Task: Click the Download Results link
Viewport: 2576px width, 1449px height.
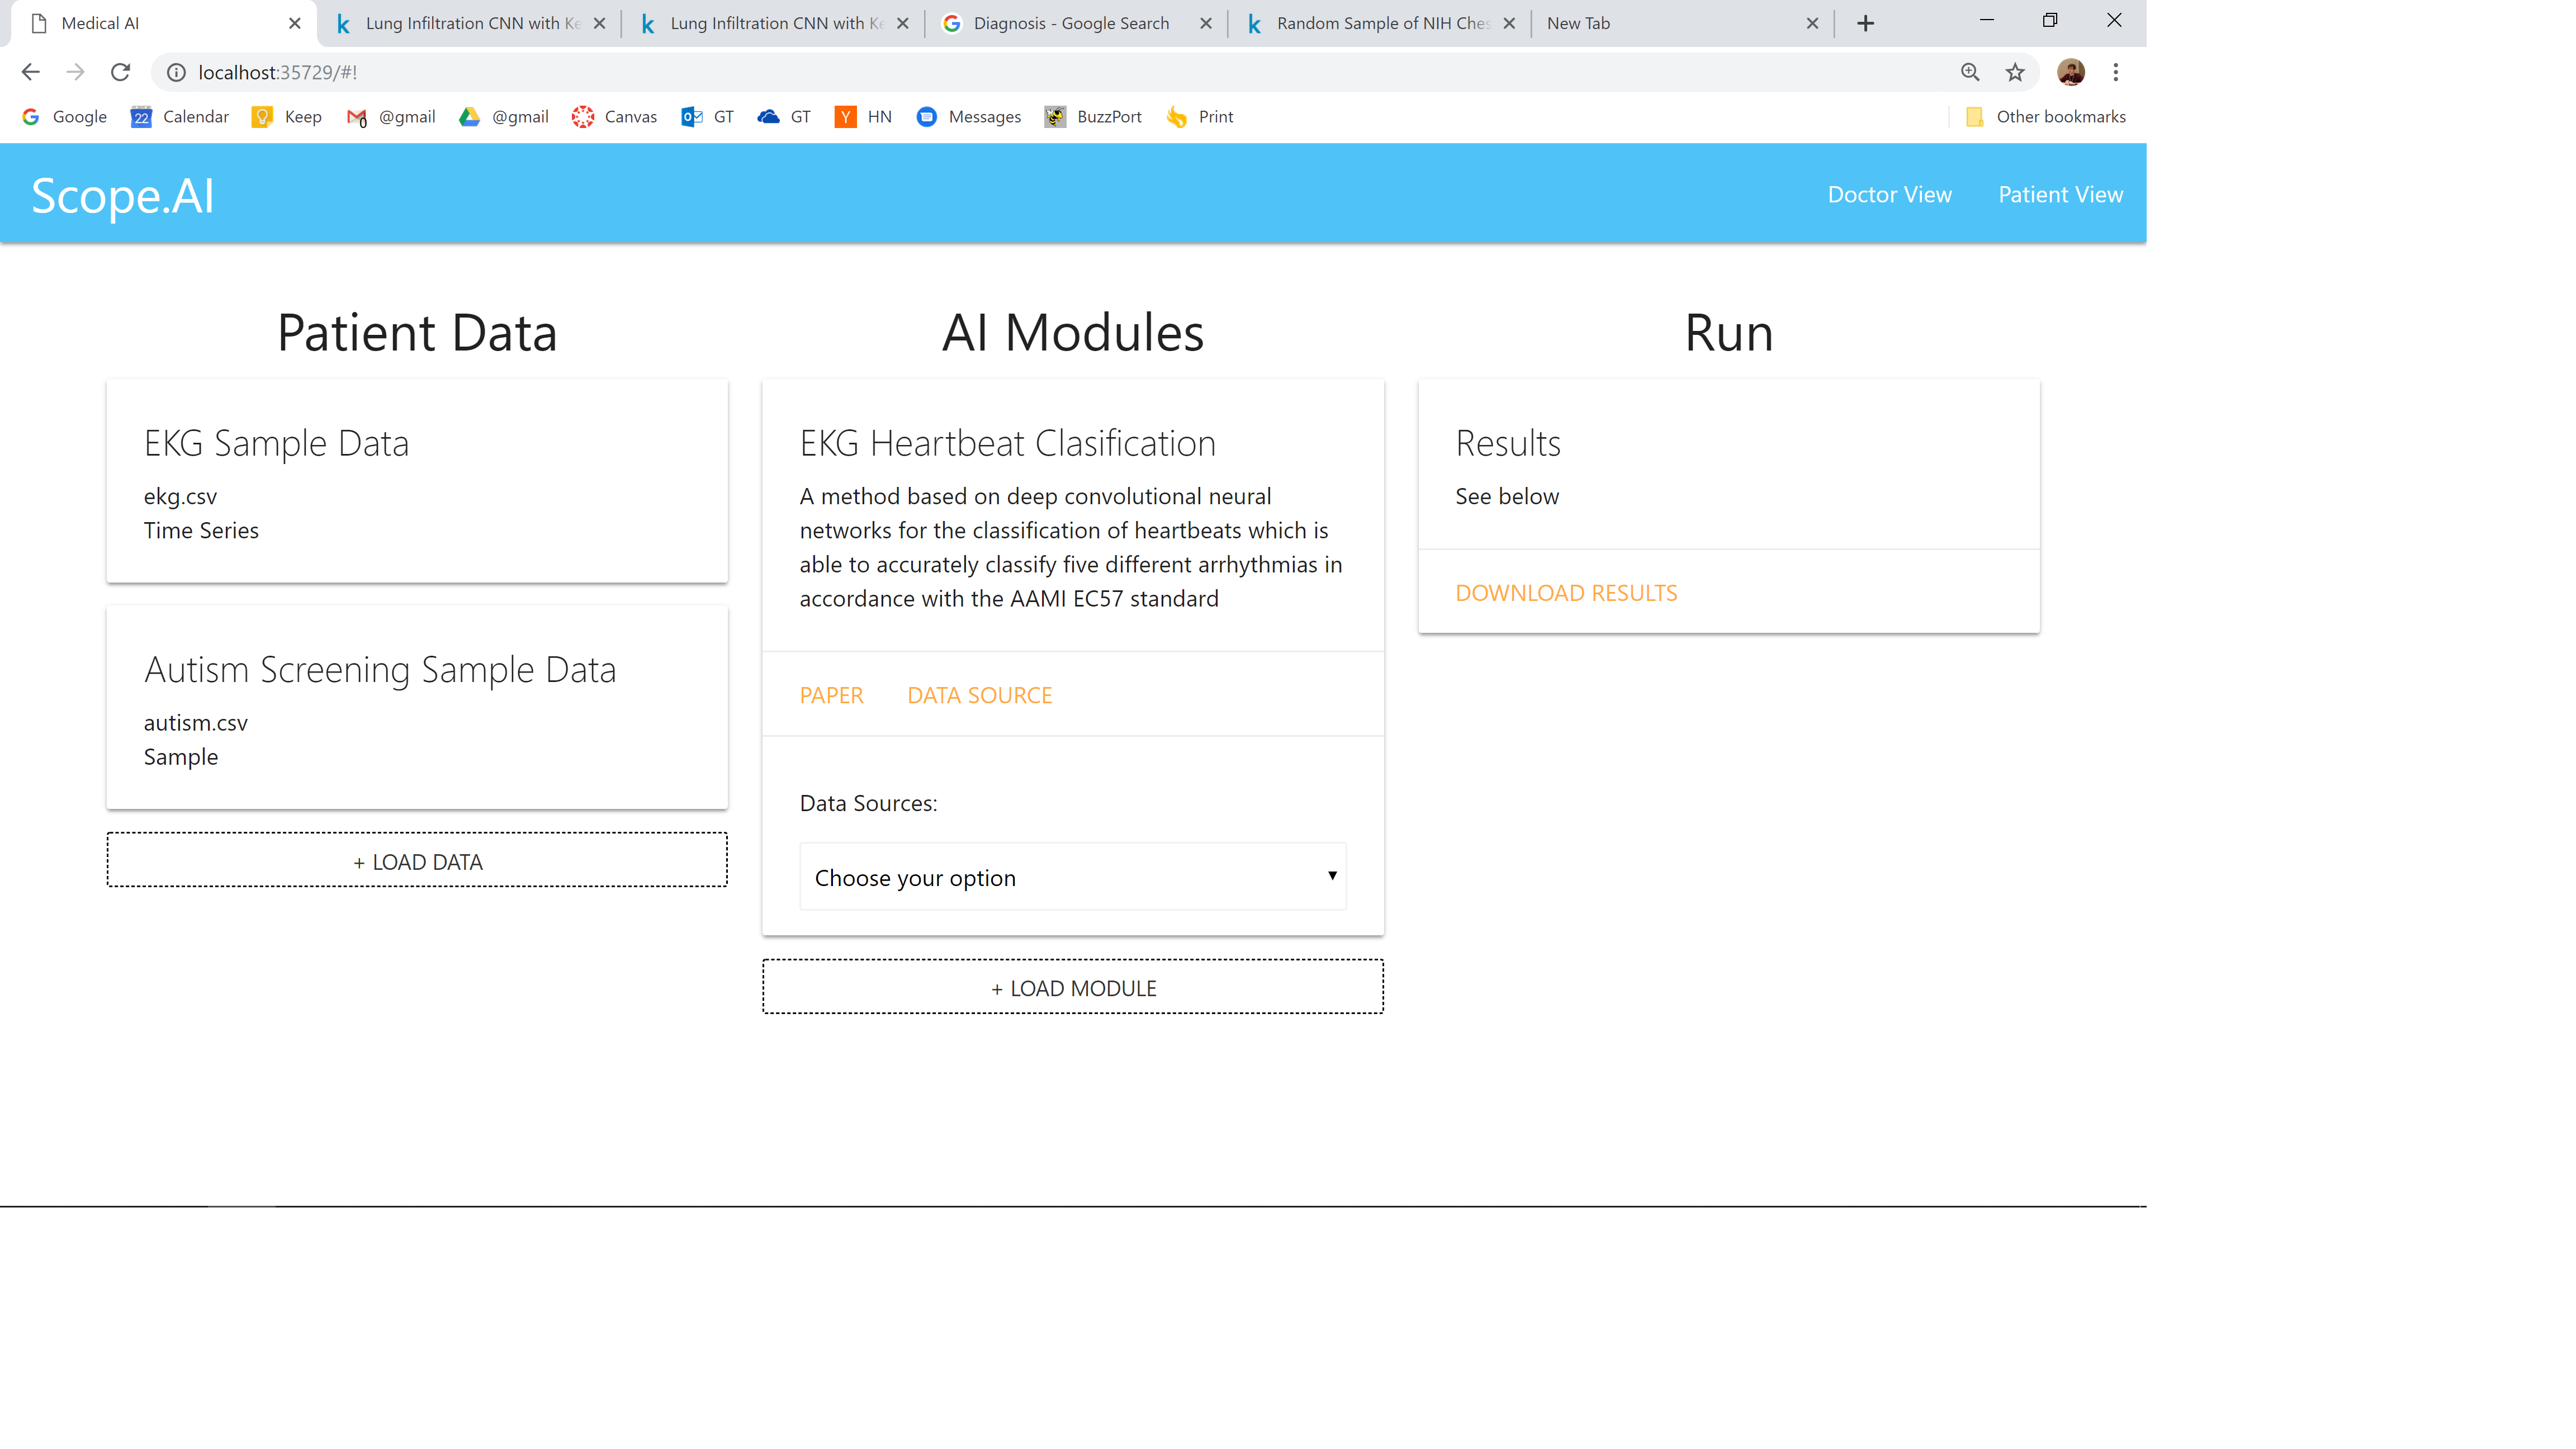Action: pyautogui.click(x=1566, y=592)
